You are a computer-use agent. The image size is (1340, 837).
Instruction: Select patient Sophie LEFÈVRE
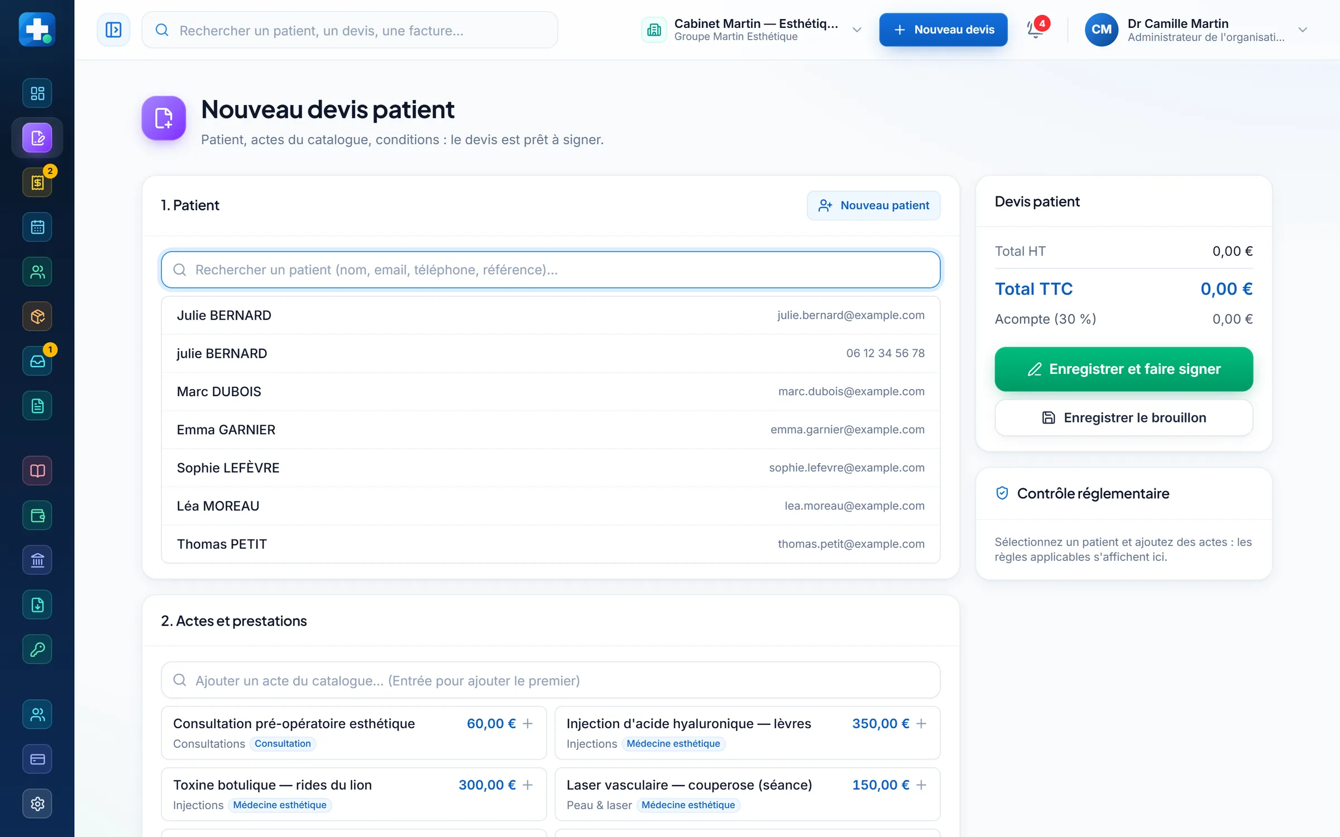click(x=551, y=468)
